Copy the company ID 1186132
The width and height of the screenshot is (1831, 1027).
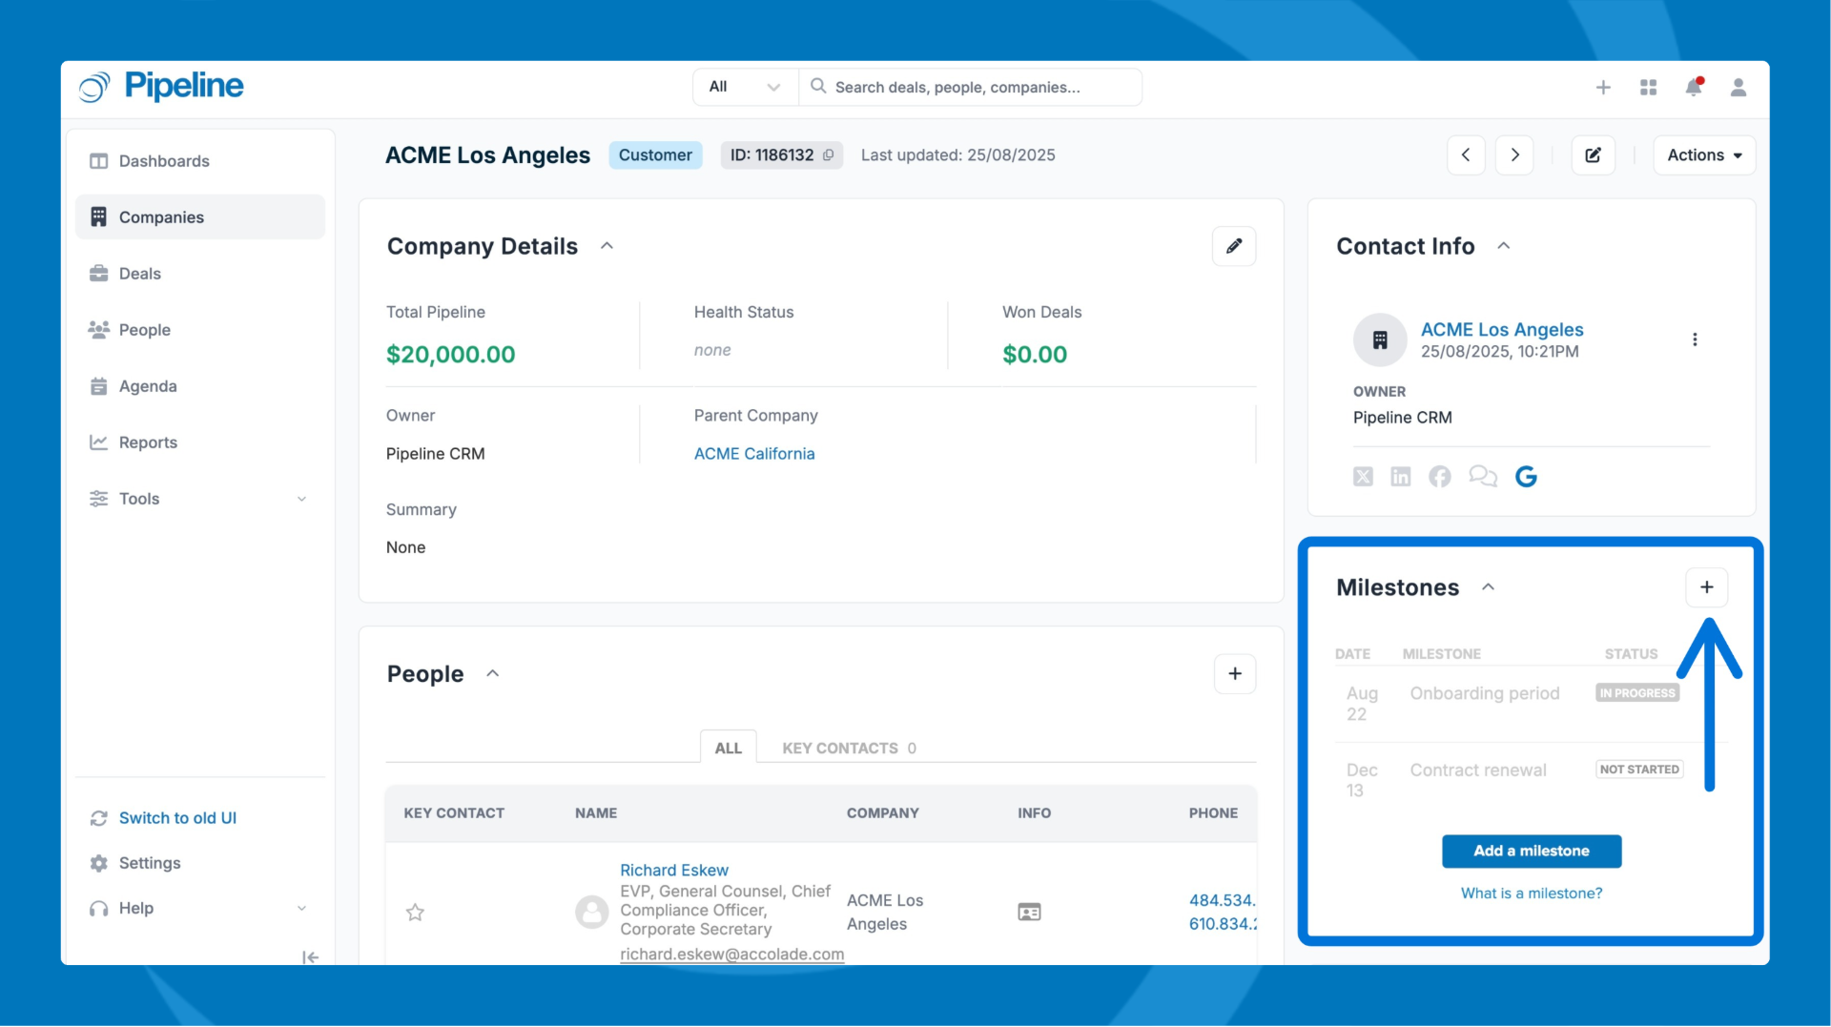tap(828, 154)
